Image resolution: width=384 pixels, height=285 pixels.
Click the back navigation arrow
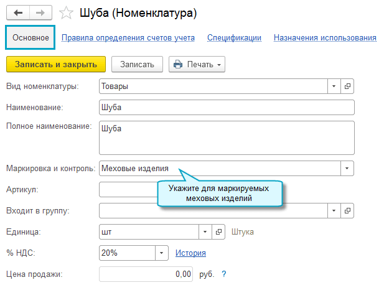17,12
